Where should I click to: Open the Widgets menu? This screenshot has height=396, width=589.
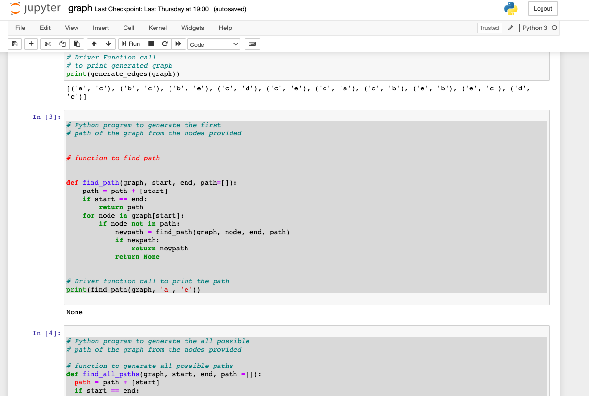point(193,28)
